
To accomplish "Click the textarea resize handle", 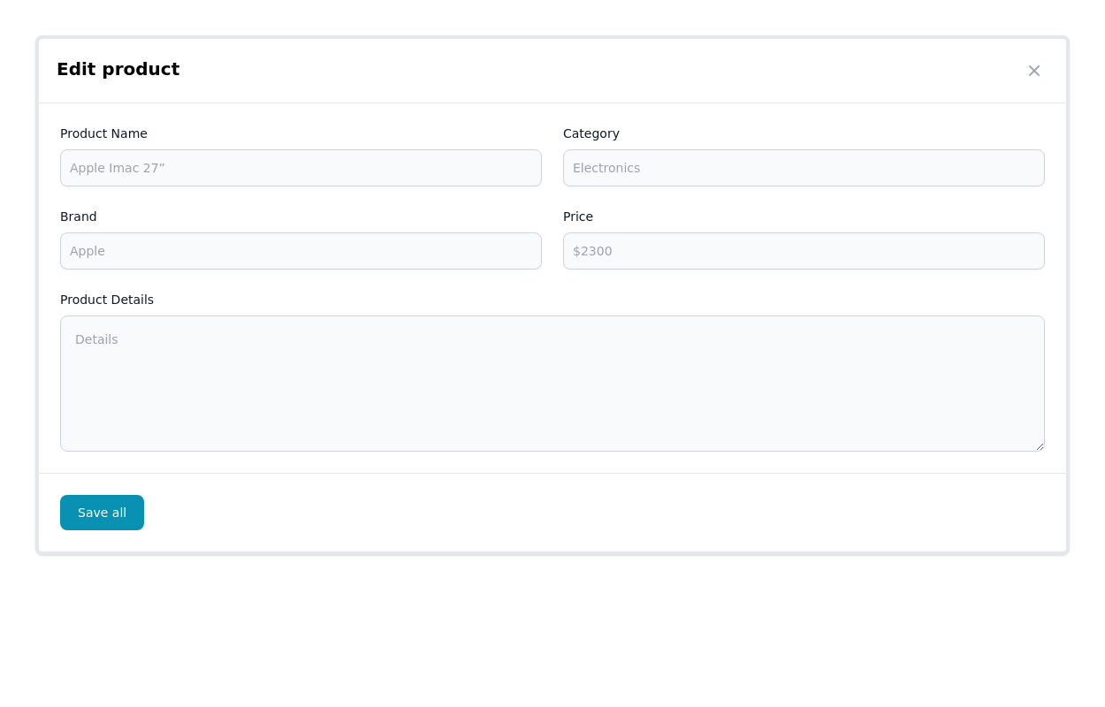I will click(1040, 446).
